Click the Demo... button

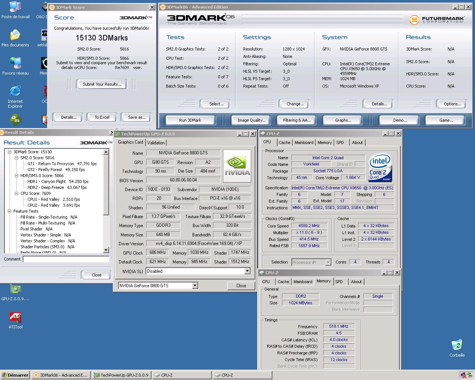click(400, 120)
